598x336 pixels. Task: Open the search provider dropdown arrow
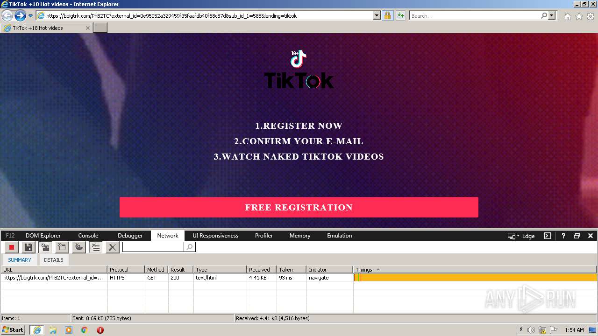(x=552, y=15)
